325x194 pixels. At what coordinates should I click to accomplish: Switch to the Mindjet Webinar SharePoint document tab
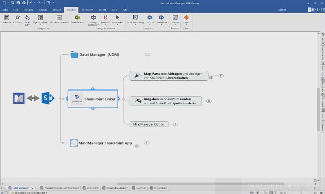coord(60,188)
